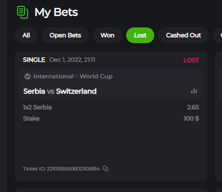The image size is (222, 192).
Task: Open match statistics bar chart icon
Action: coord(194,91)
